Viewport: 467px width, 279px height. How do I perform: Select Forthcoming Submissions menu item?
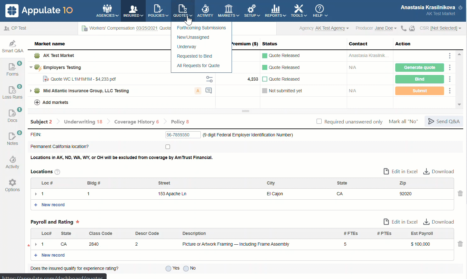coord(201,28)
